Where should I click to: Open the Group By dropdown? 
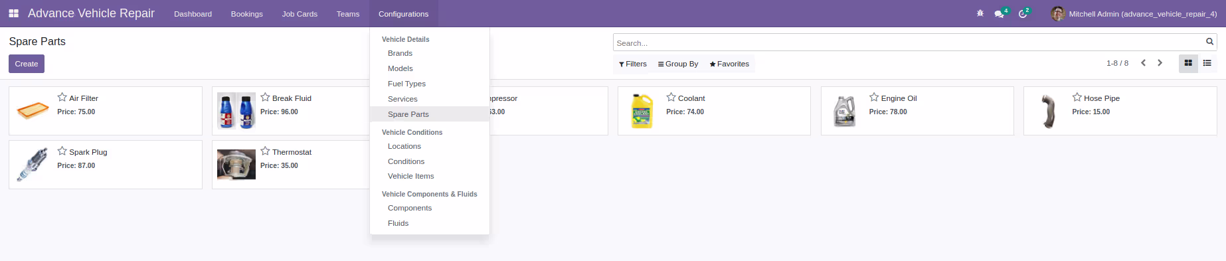point(678,64)
